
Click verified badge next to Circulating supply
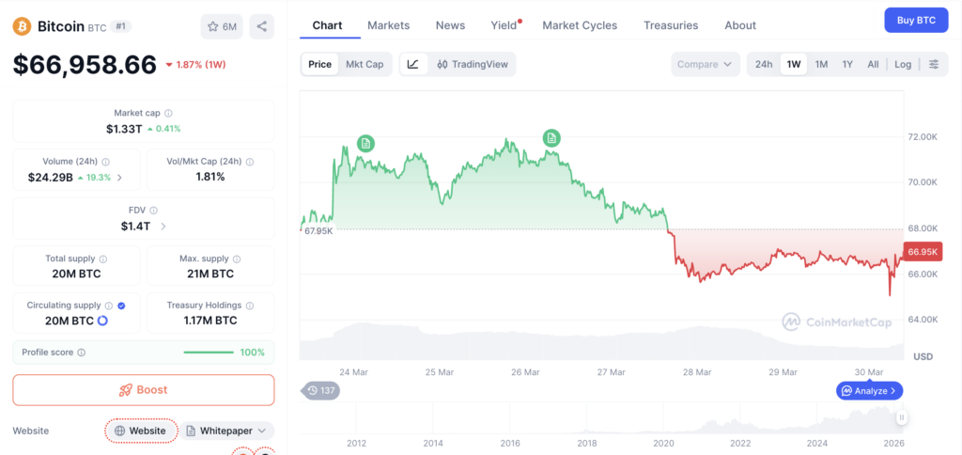click(x=121, y=306)
